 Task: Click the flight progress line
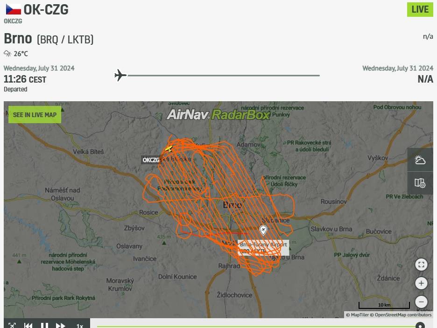(x=224, y=76)
